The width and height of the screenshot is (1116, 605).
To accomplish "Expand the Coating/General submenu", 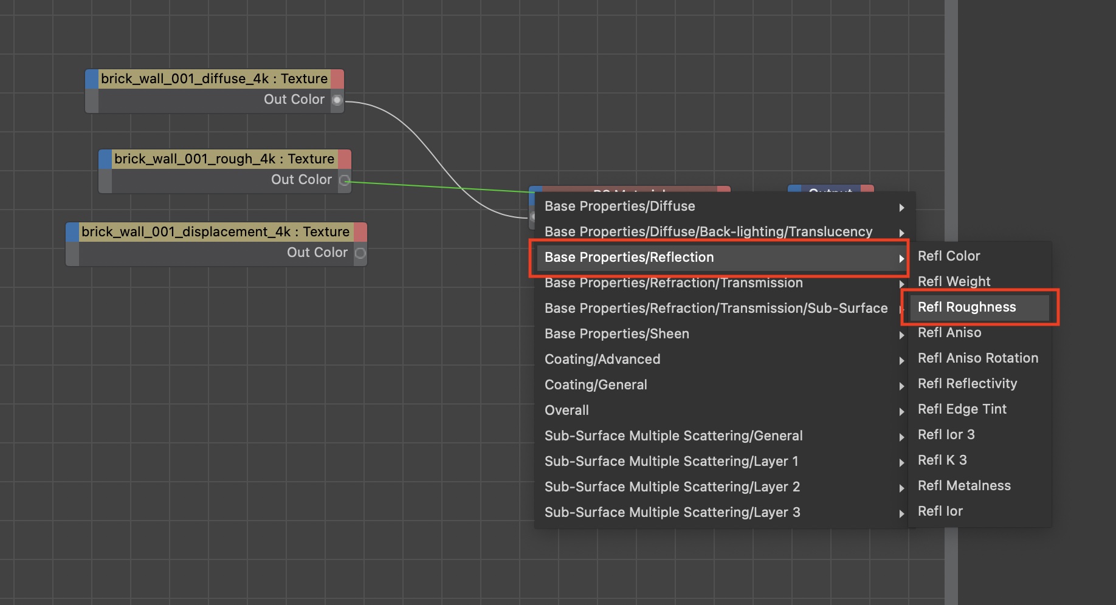I will [596, 385].
